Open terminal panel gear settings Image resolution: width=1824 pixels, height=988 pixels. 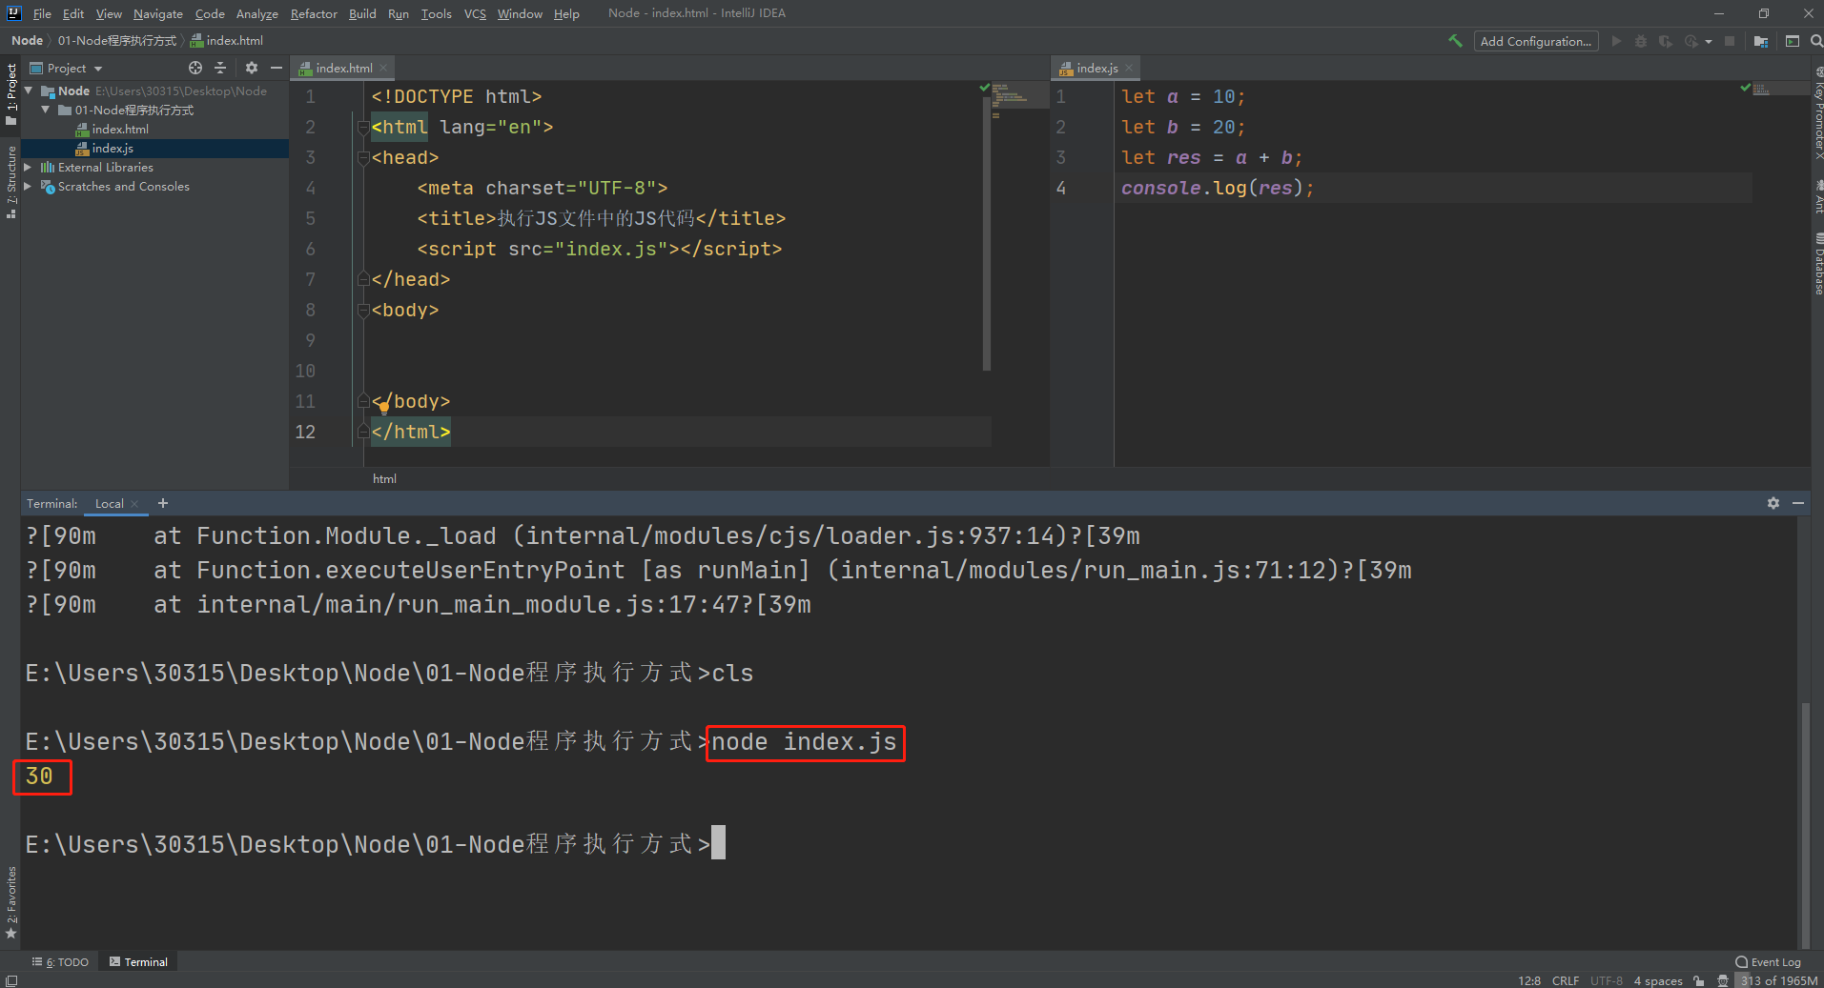(x=1773, y=503)
